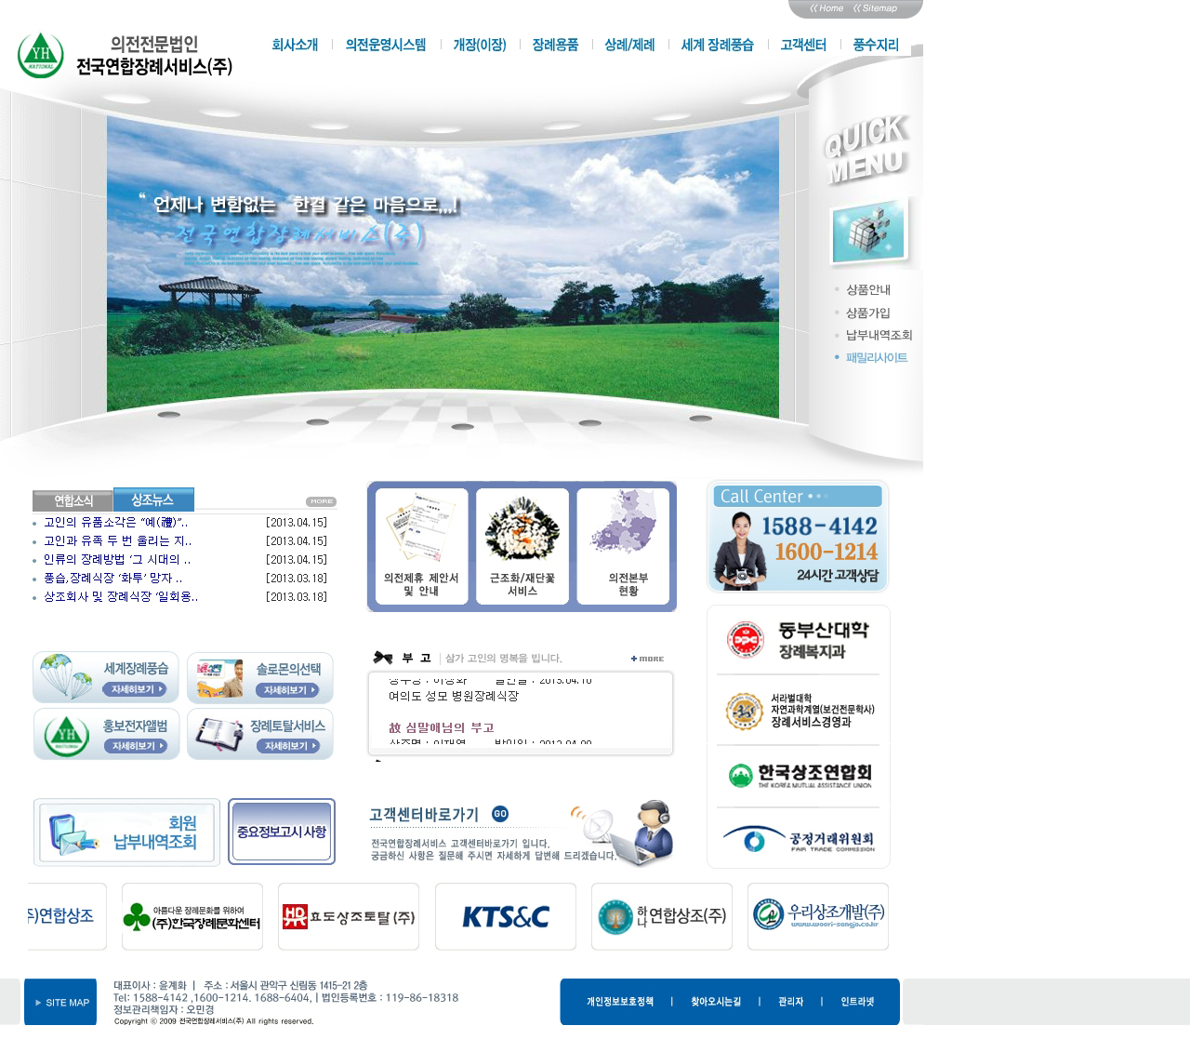This screenshot has height=1039, width=1190.
Task: Open the 회사소개 menu
Action: pyautogui.click(x=295, y=45)
